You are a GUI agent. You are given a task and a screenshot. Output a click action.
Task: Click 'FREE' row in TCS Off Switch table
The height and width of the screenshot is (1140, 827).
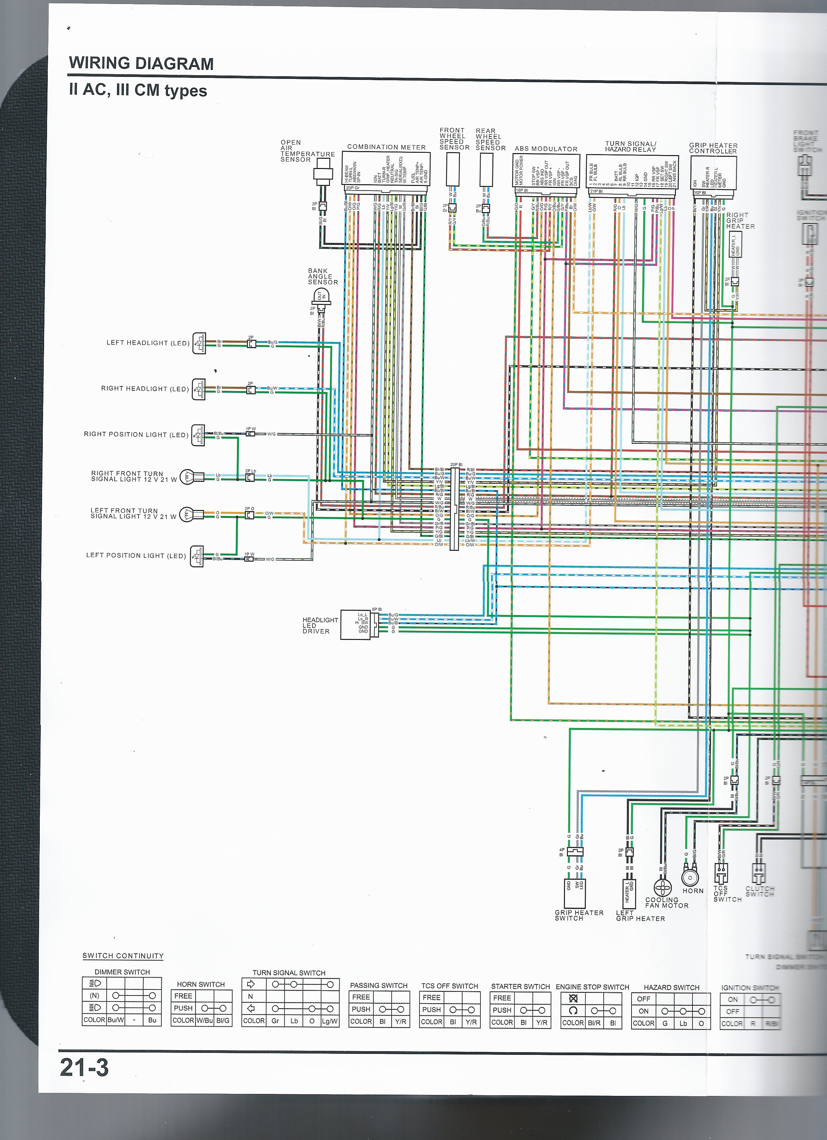[x=450, y=997]
